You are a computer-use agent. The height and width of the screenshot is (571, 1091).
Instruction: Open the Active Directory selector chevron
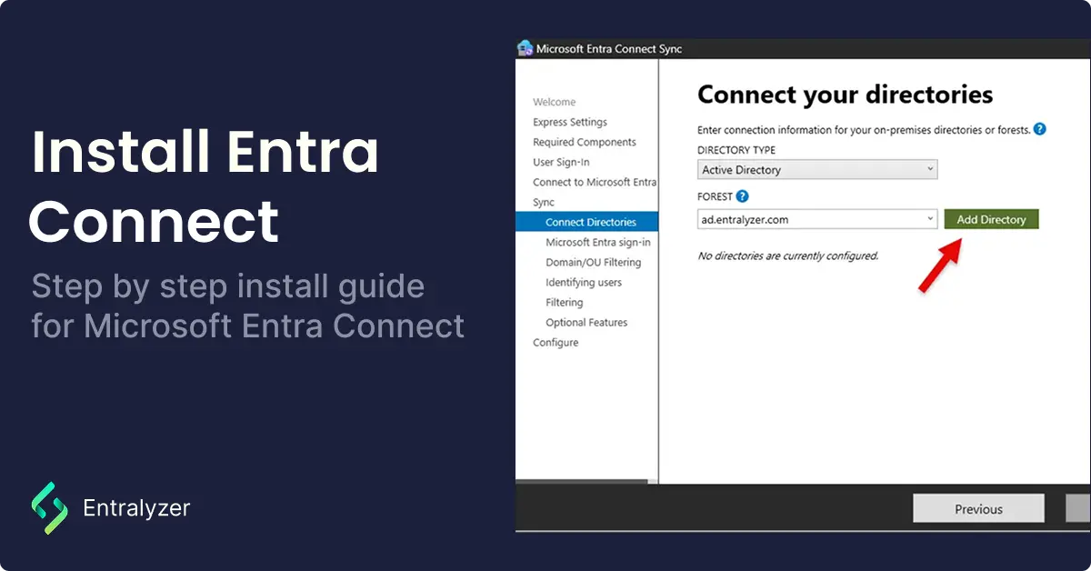click(x=930, y=169)
